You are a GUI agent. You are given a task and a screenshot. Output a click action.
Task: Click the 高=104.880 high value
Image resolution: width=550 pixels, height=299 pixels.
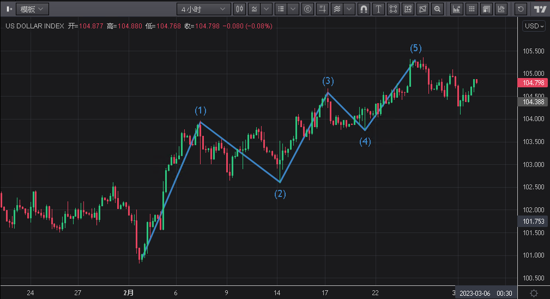(x=124, y=26)
